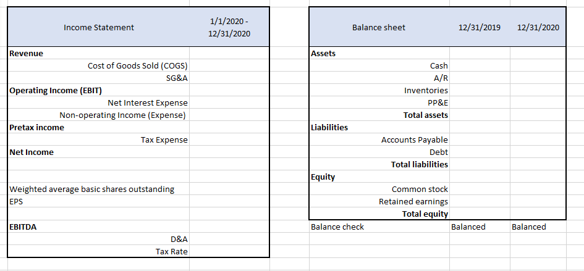Select the Net Interest Expense cell
This screenshot has height=271, width=584.
99,102
